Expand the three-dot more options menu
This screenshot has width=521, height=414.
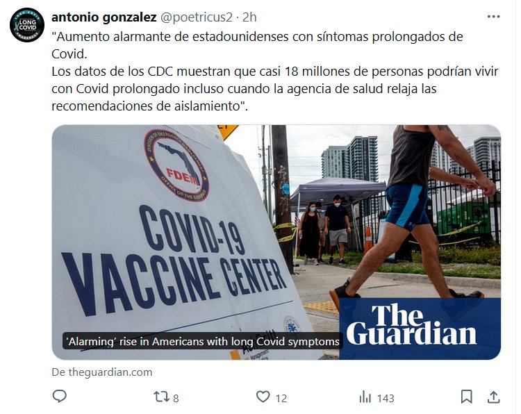pyautogui.click(x=493, y=17)
